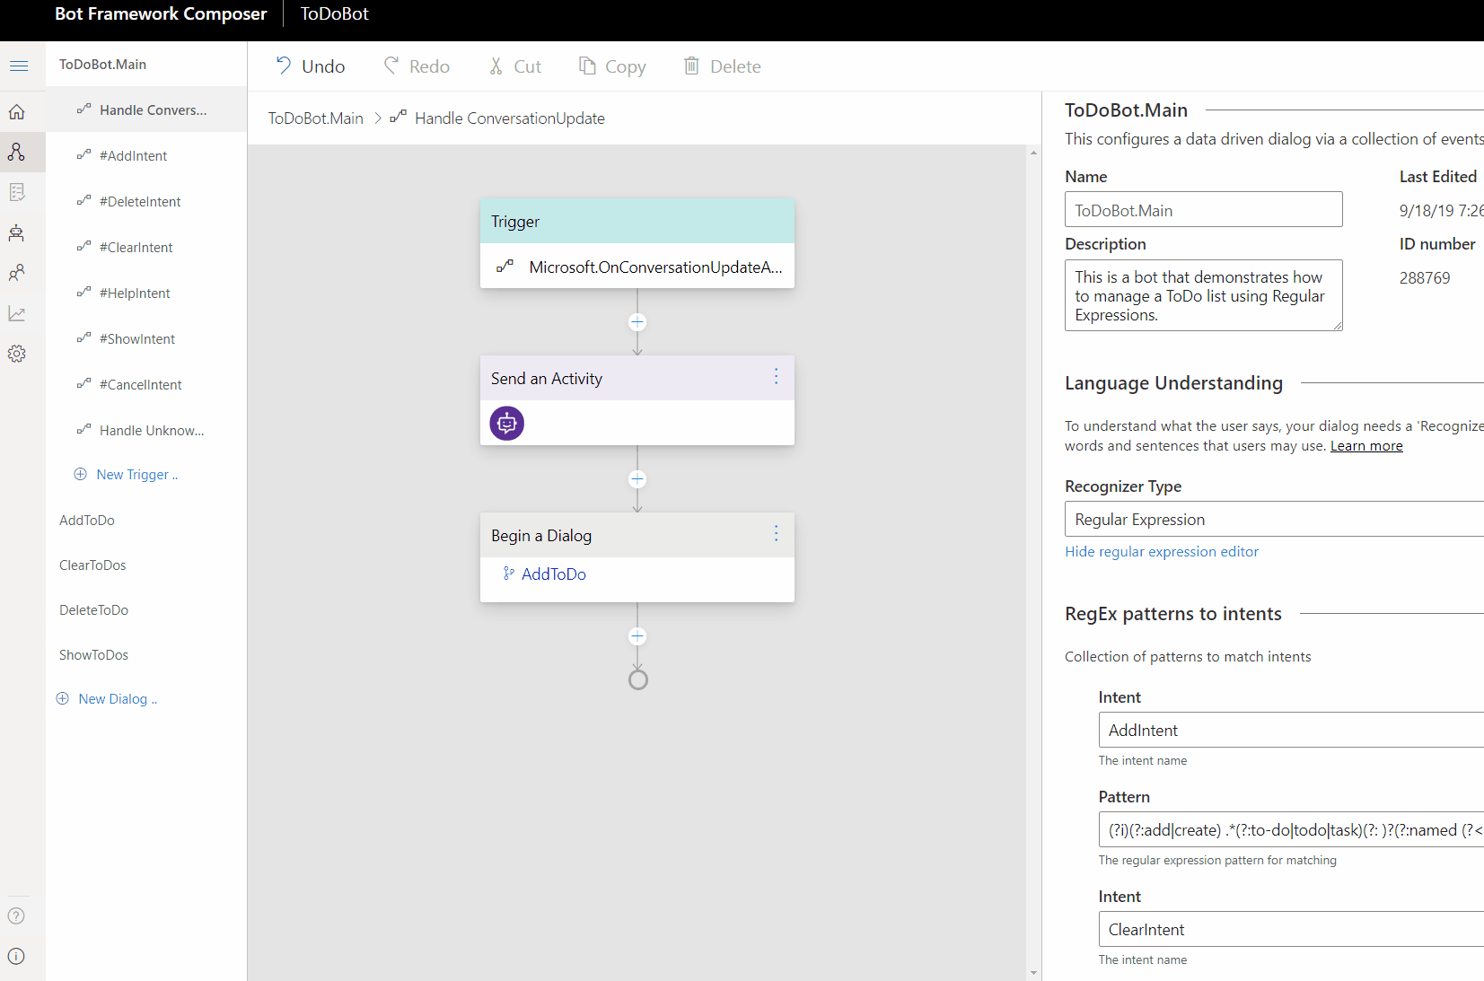Select the #AddIntent trigger
The width and height of the screenshot is (1484, 981).
[146, 155]
